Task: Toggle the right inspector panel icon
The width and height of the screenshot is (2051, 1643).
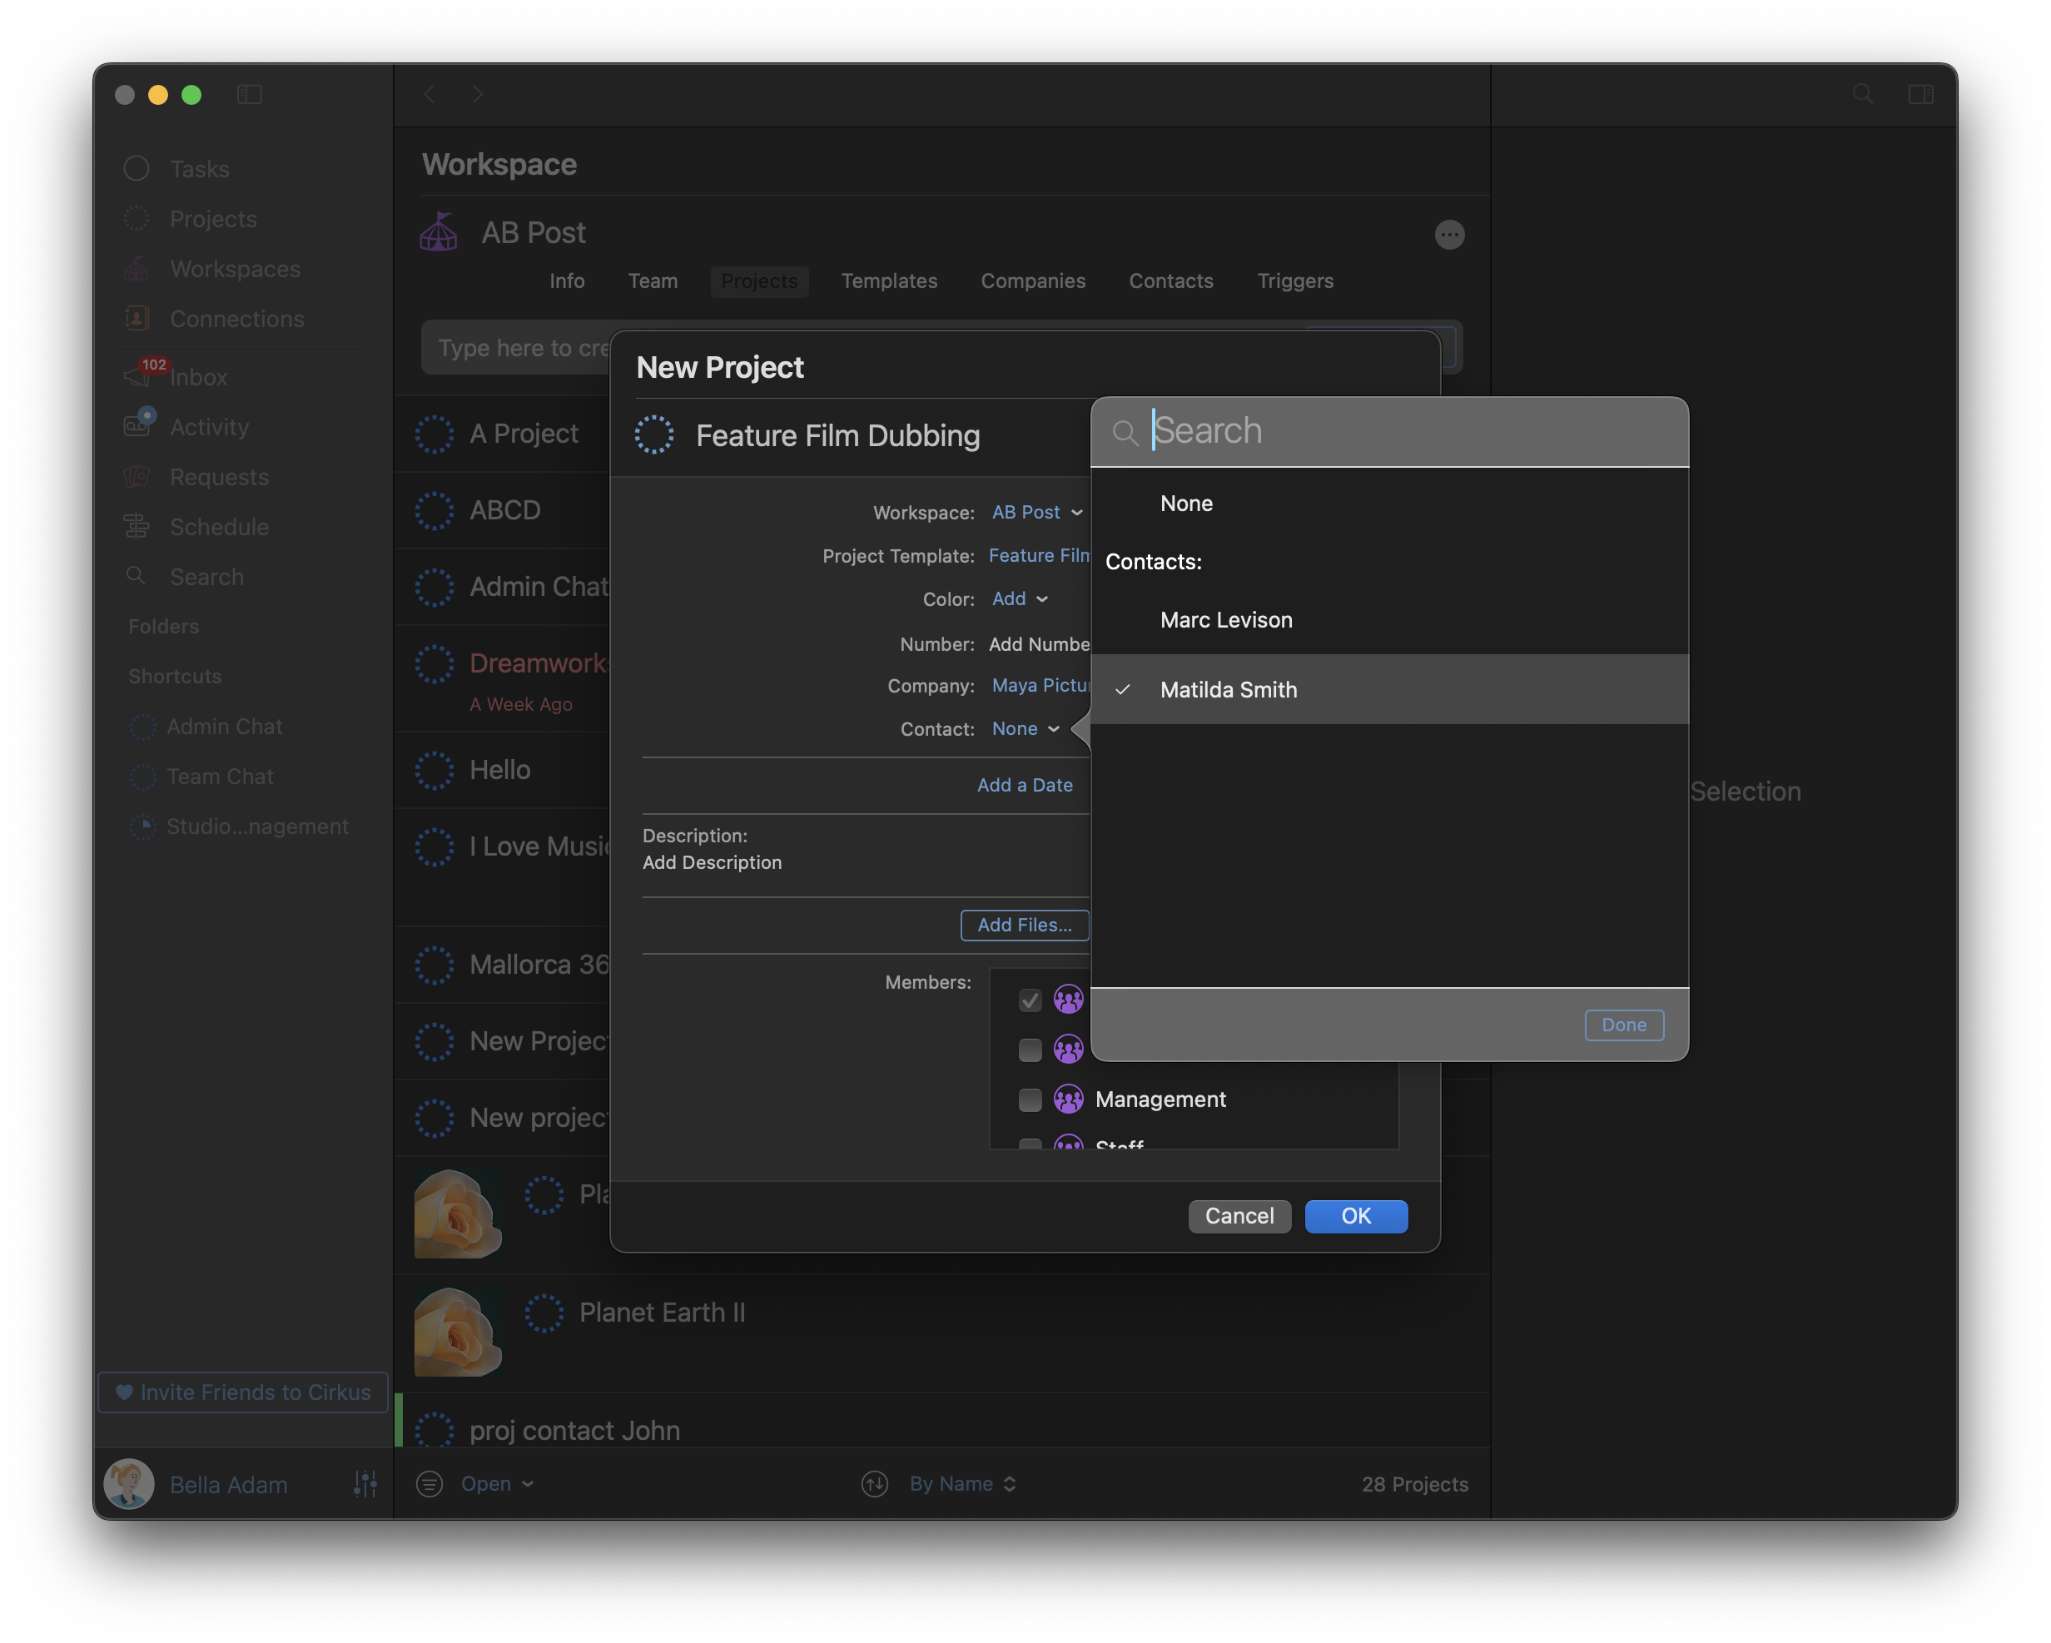Action: [x=1920, y=94]
